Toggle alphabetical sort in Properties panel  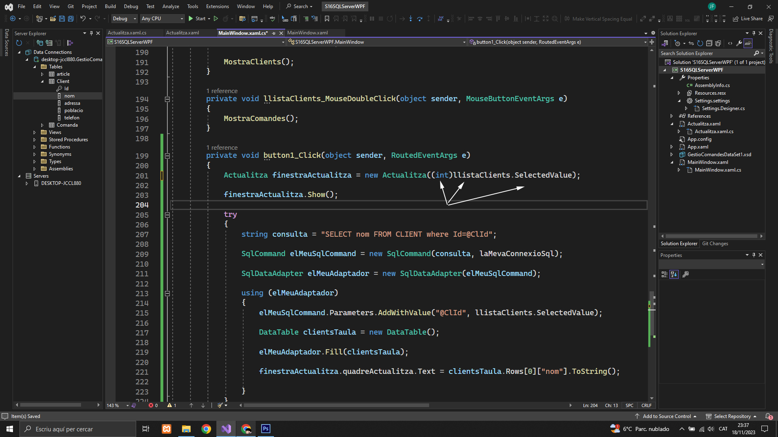[x=674, y=274]
